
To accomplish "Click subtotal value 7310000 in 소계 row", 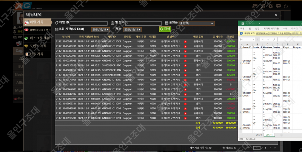I will pyautogui.click(x=218, y=123).
